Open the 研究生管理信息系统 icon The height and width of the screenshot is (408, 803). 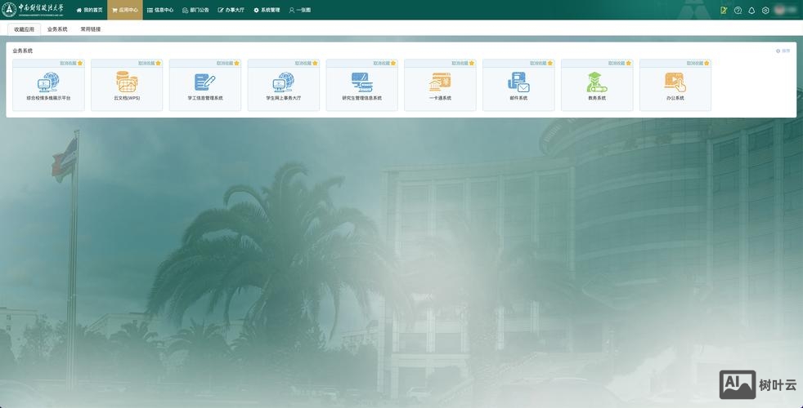pos(361,82)
